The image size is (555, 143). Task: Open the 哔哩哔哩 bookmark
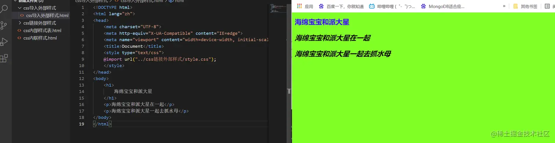392,6
